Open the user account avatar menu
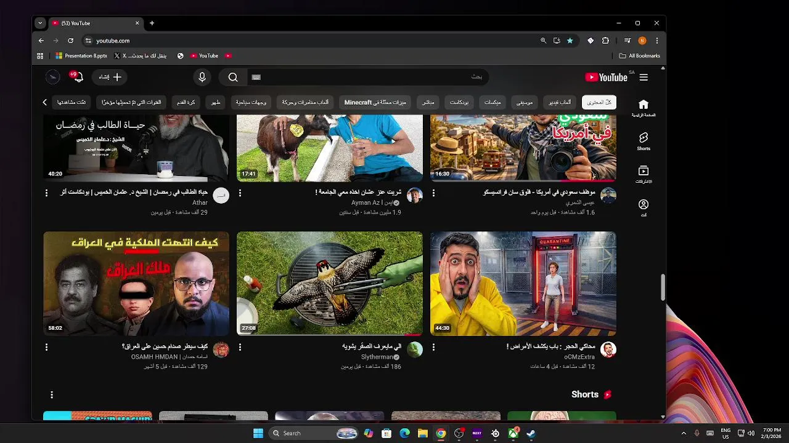 tap(53, 77)
